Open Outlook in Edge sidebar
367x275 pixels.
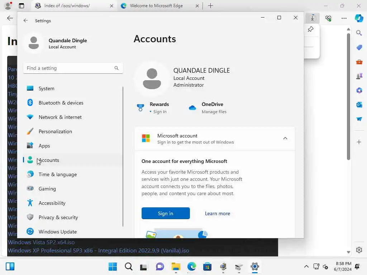(x=359, y=105)
